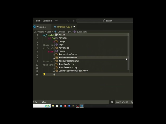Click the Untitled-1.py breadcrumb
The width and height of the screenshot is (166, 124).
(x=64, y=32)
